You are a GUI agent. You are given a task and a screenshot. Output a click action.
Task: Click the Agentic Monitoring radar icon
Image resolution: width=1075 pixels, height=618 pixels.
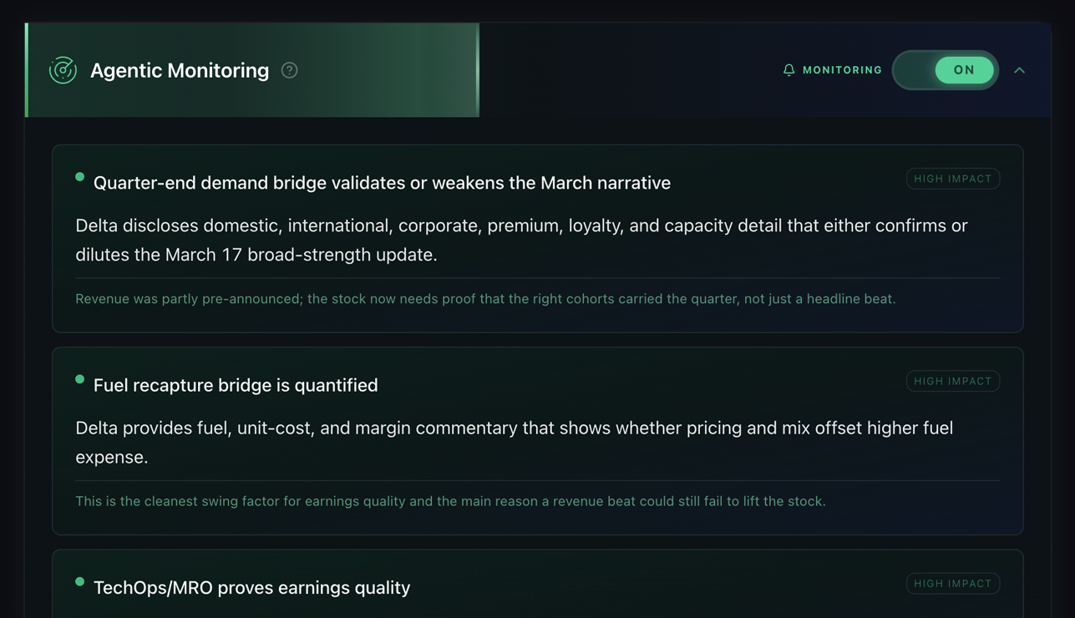point(63,70)
